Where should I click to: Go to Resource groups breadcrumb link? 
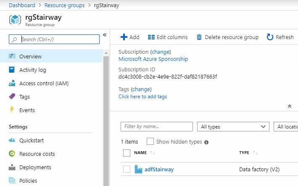tap(64, 5)
